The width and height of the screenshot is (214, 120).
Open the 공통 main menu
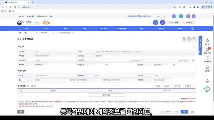tap(142, 29)
